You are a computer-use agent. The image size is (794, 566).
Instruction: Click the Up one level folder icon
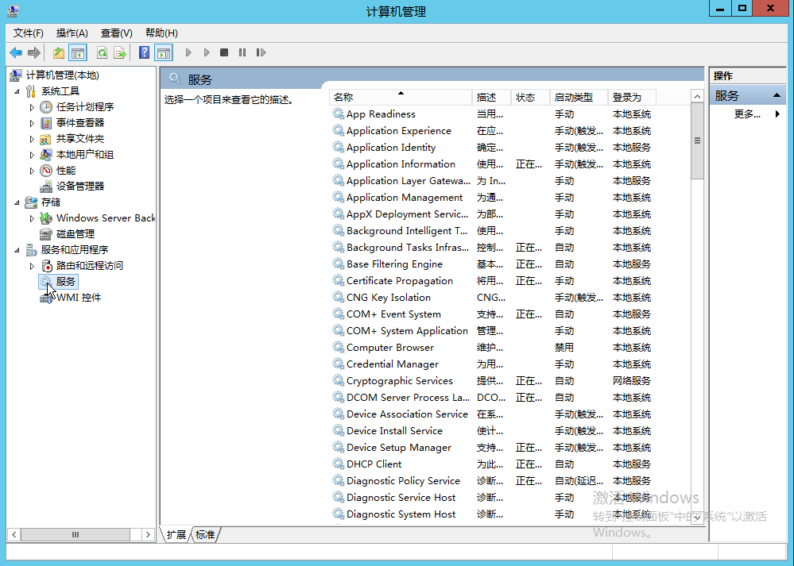click(x=59, y=52)
